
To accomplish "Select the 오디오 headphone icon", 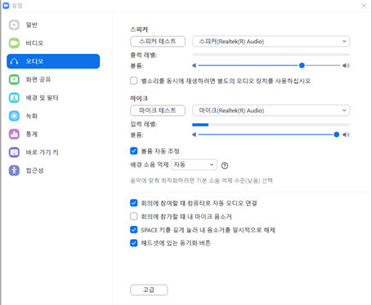I will [x=14, y=61].
